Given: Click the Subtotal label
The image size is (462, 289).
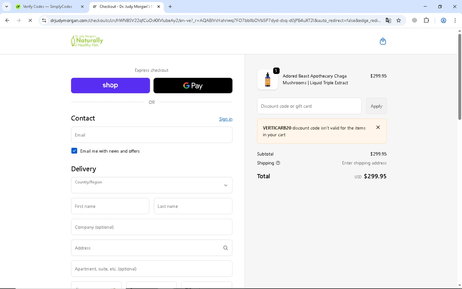Looking at the screenshot, I should (x=265, y=154).
